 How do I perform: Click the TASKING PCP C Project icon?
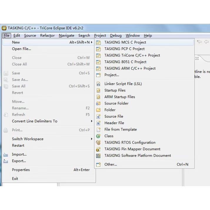[98, 49]
